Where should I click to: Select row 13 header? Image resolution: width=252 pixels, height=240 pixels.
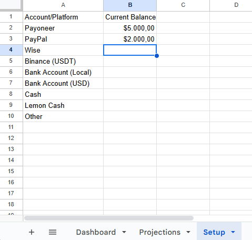pyautogui.click(x=11, y=149)
